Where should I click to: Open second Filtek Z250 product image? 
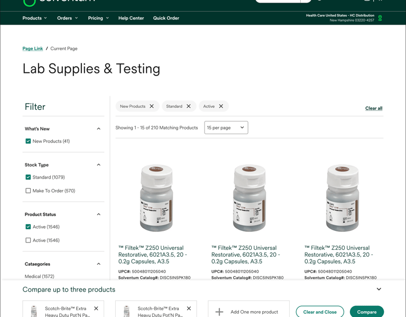pos(250,198)
